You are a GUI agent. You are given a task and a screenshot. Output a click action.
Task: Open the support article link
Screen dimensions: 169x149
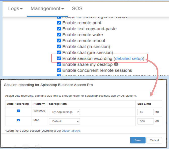[71, 131]
